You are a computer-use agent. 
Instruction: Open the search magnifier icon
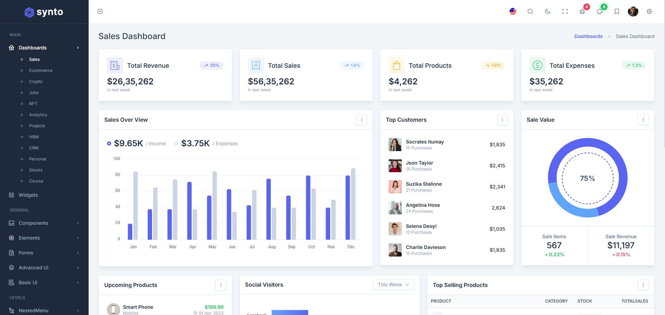click(530, 11)
